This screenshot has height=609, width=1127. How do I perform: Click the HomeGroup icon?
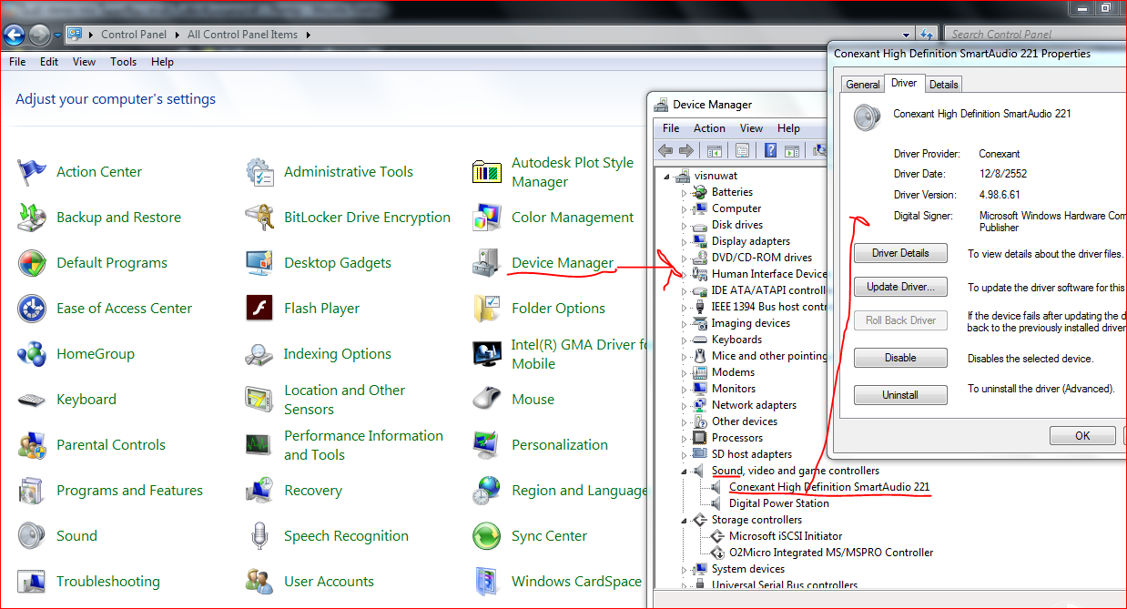coord(32,353)
